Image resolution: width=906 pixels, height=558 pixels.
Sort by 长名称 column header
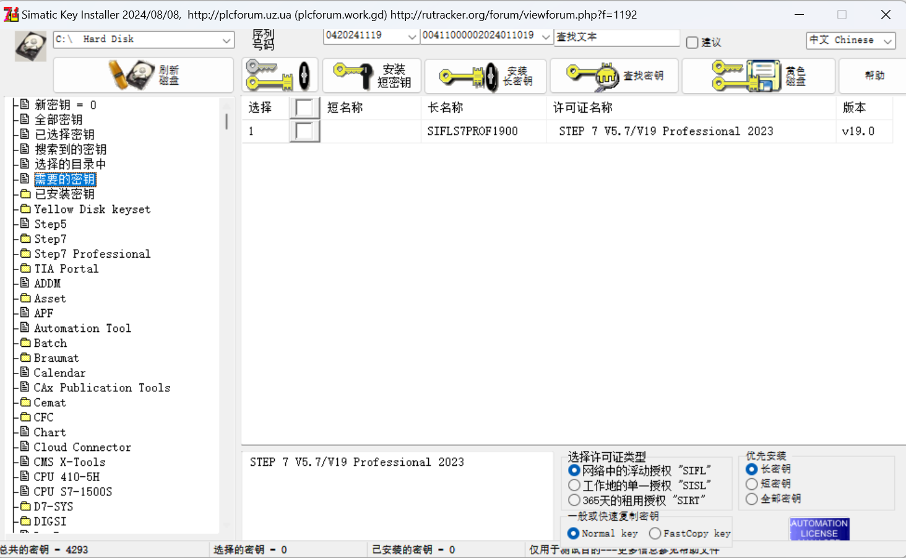(x=483, y=108)
